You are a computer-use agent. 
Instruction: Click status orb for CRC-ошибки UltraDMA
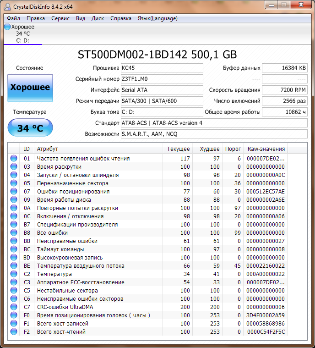pos(14,307)
